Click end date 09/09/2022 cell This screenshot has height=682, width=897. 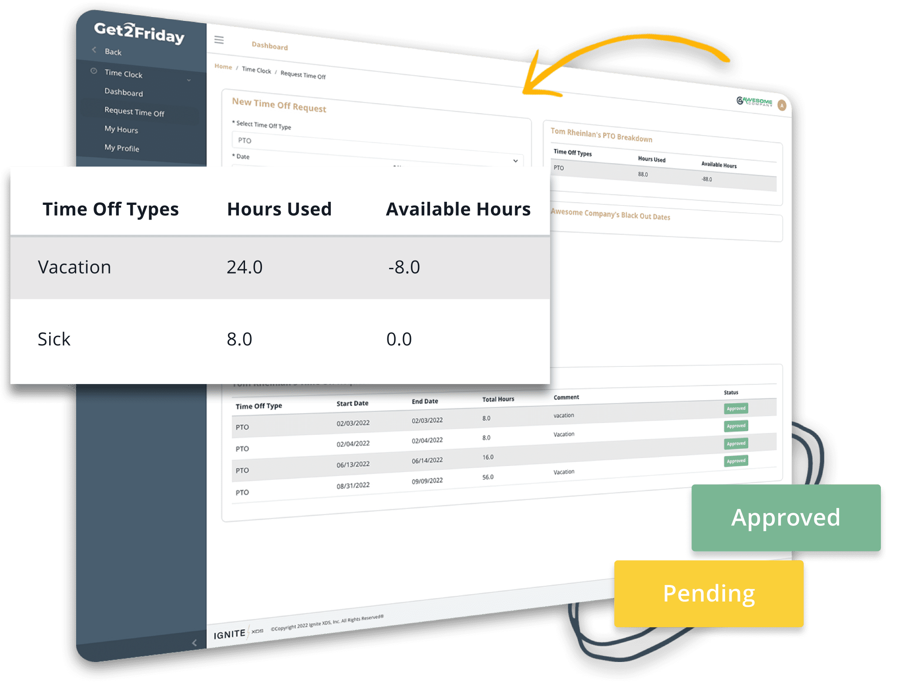(427, 481)
